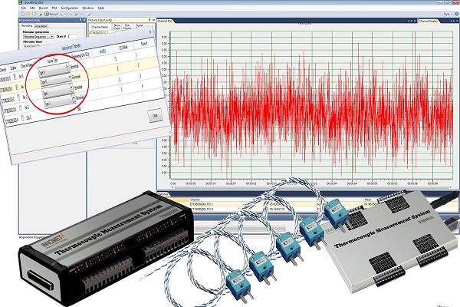The height and width of the screenshot is (307, 460).
Task: Open the Edit menu
Action: click(32, 8)
